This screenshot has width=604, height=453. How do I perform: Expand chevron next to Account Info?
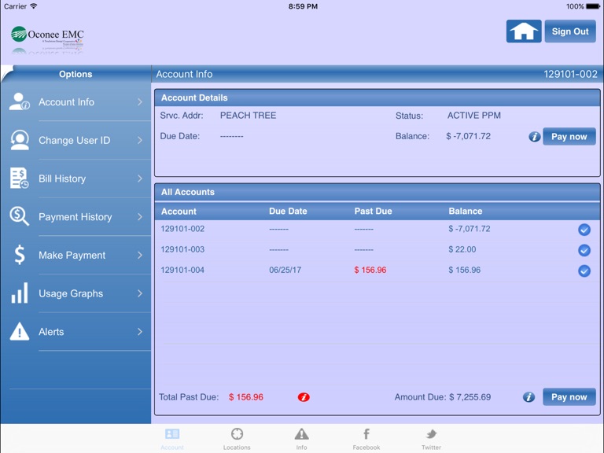(140, 102)
